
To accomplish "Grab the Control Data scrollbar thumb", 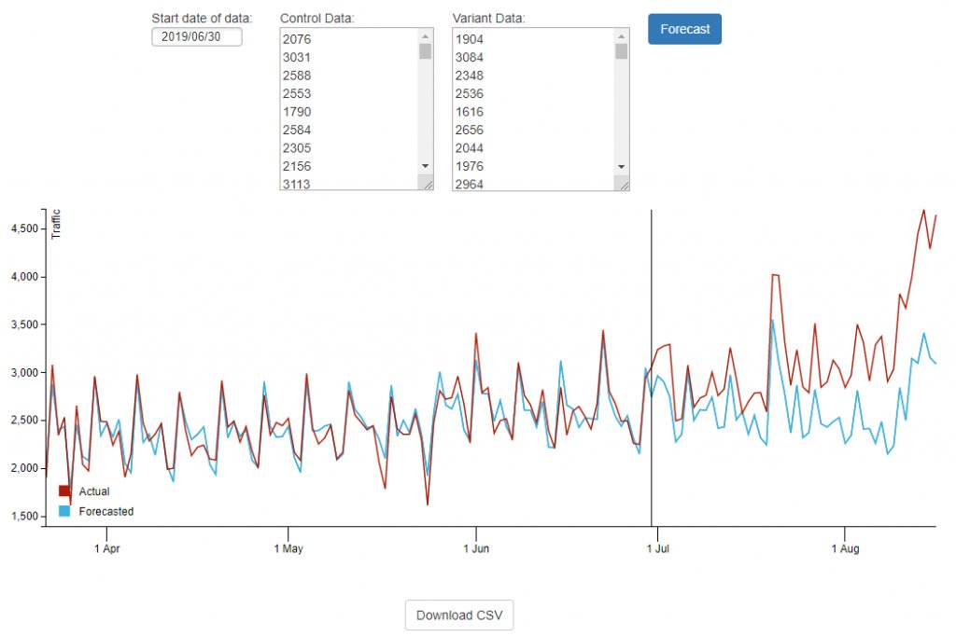I will (425, 51).
